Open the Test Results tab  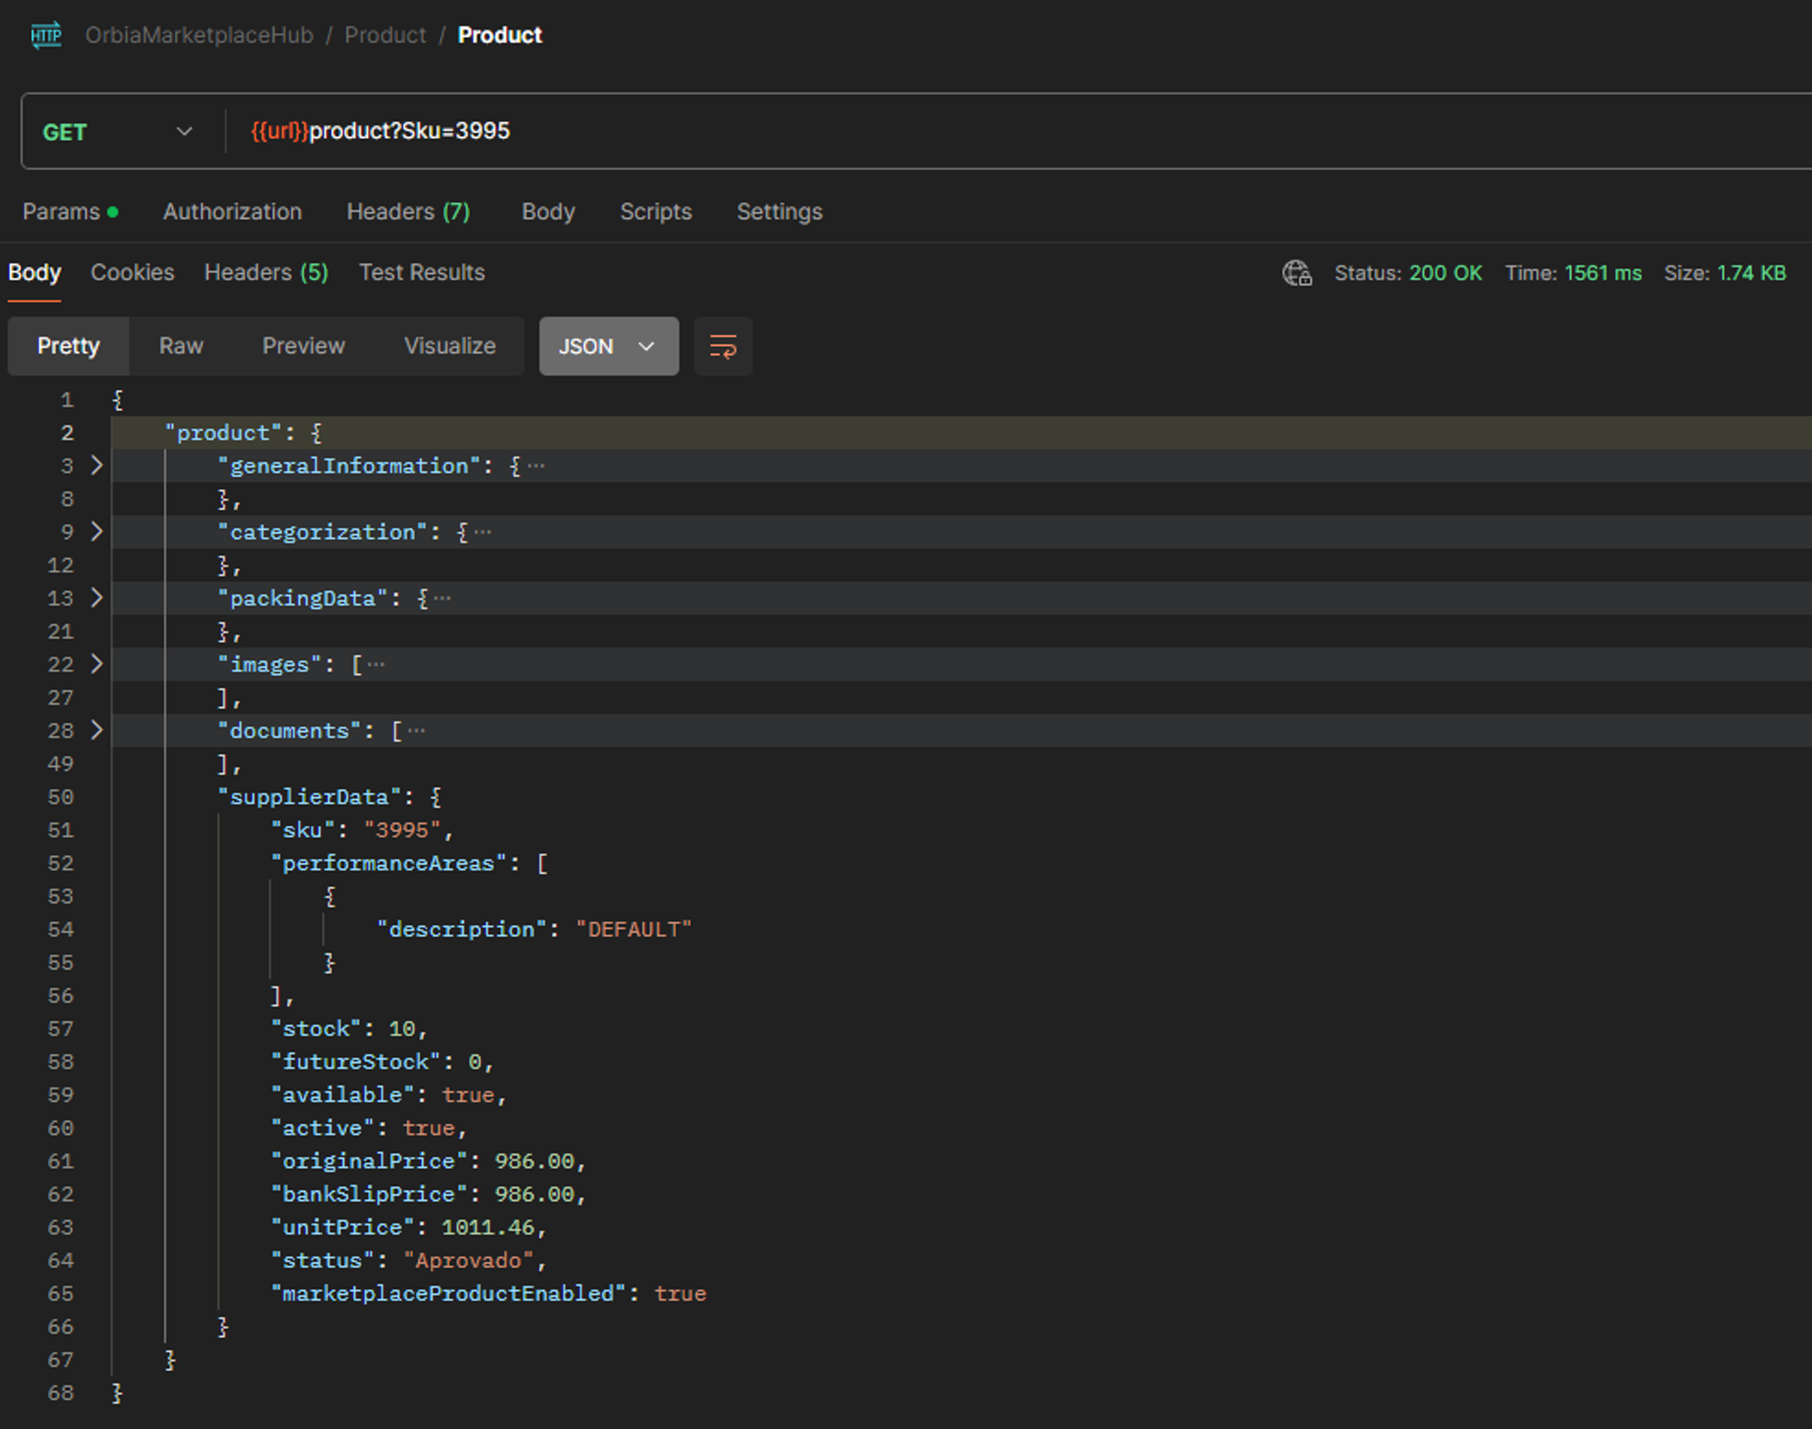tap(421, 272)
